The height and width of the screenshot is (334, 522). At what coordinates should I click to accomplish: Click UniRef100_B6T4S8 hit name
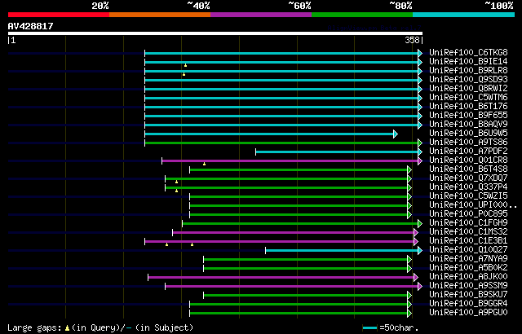coord(468,169)
